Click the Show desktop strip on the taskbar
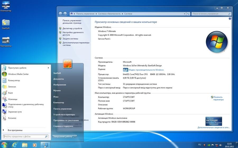Viewport: 238px width, 148px height. coord(237,145)
